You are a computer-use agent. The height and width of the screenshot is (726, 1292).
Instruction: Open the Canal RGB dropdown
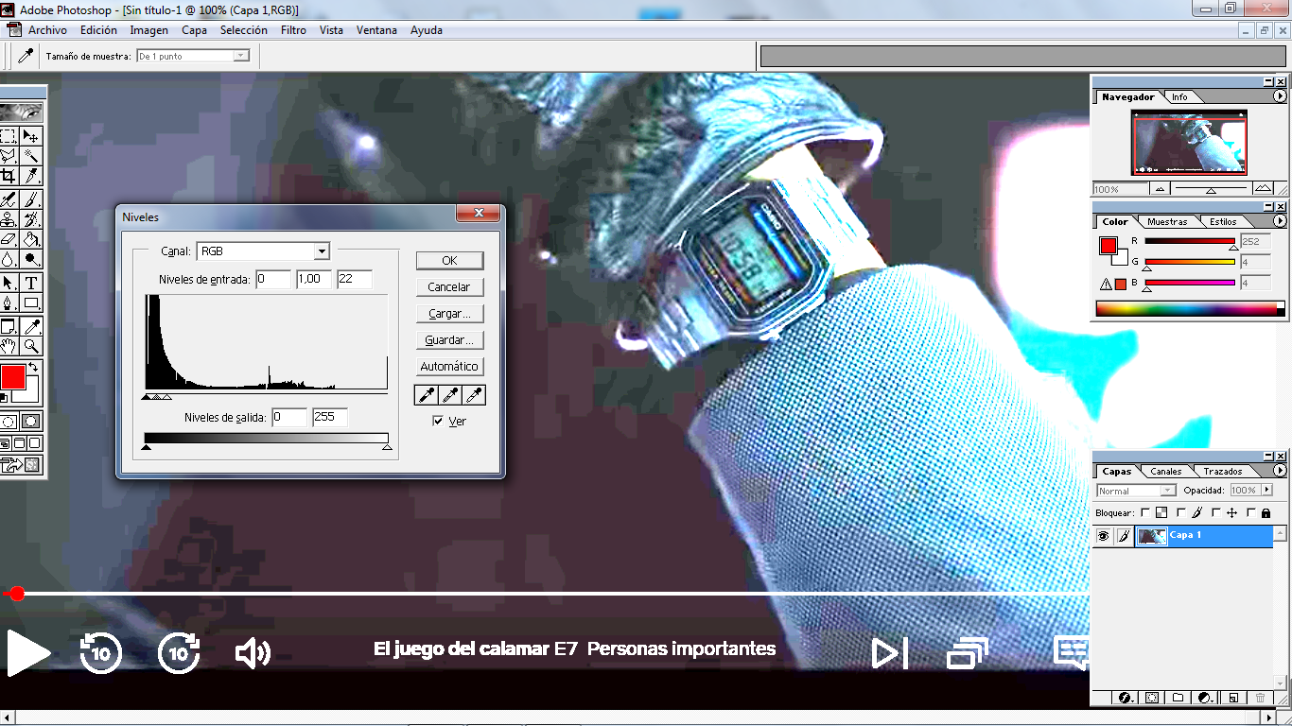(322, 251)
